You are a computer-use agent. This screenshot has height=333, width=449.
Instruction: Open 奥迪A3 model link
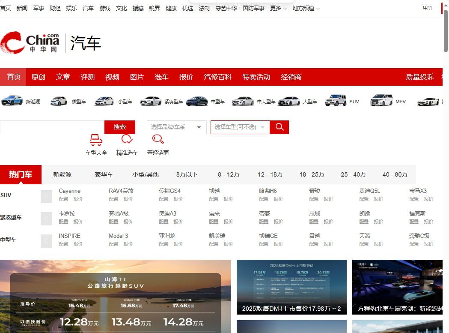point(167,213)
